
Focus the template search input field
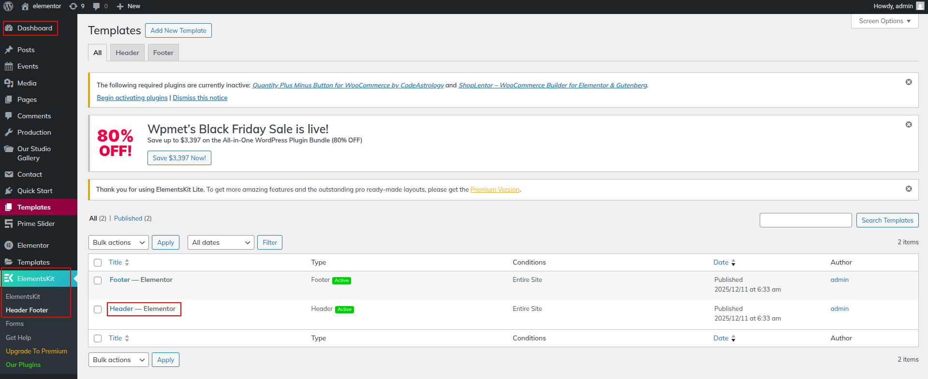(x=805, y=220)
